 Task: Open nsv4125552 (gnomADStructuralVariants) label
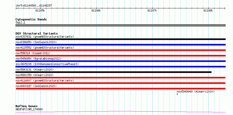pos(45,48)
